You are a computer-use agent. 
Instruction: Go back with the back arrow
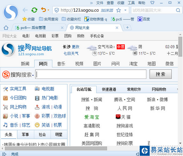click(x=25, y=10)
